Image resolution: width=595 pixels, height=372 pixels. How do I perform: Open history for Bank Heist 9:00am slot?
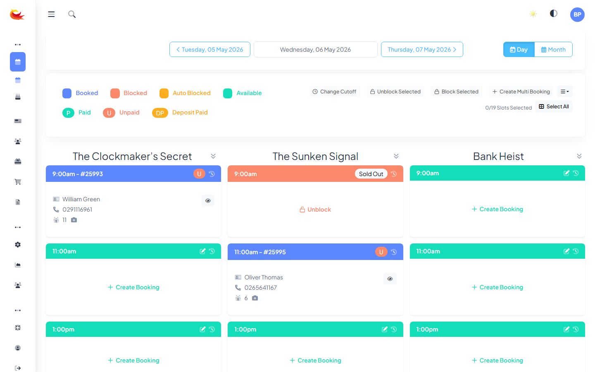point(576,173)
